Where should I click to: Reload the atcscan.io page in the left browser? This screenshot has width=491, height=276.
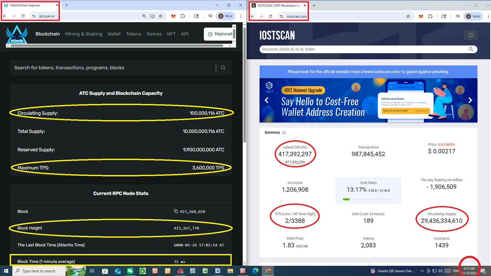click(x=23, y=16)
